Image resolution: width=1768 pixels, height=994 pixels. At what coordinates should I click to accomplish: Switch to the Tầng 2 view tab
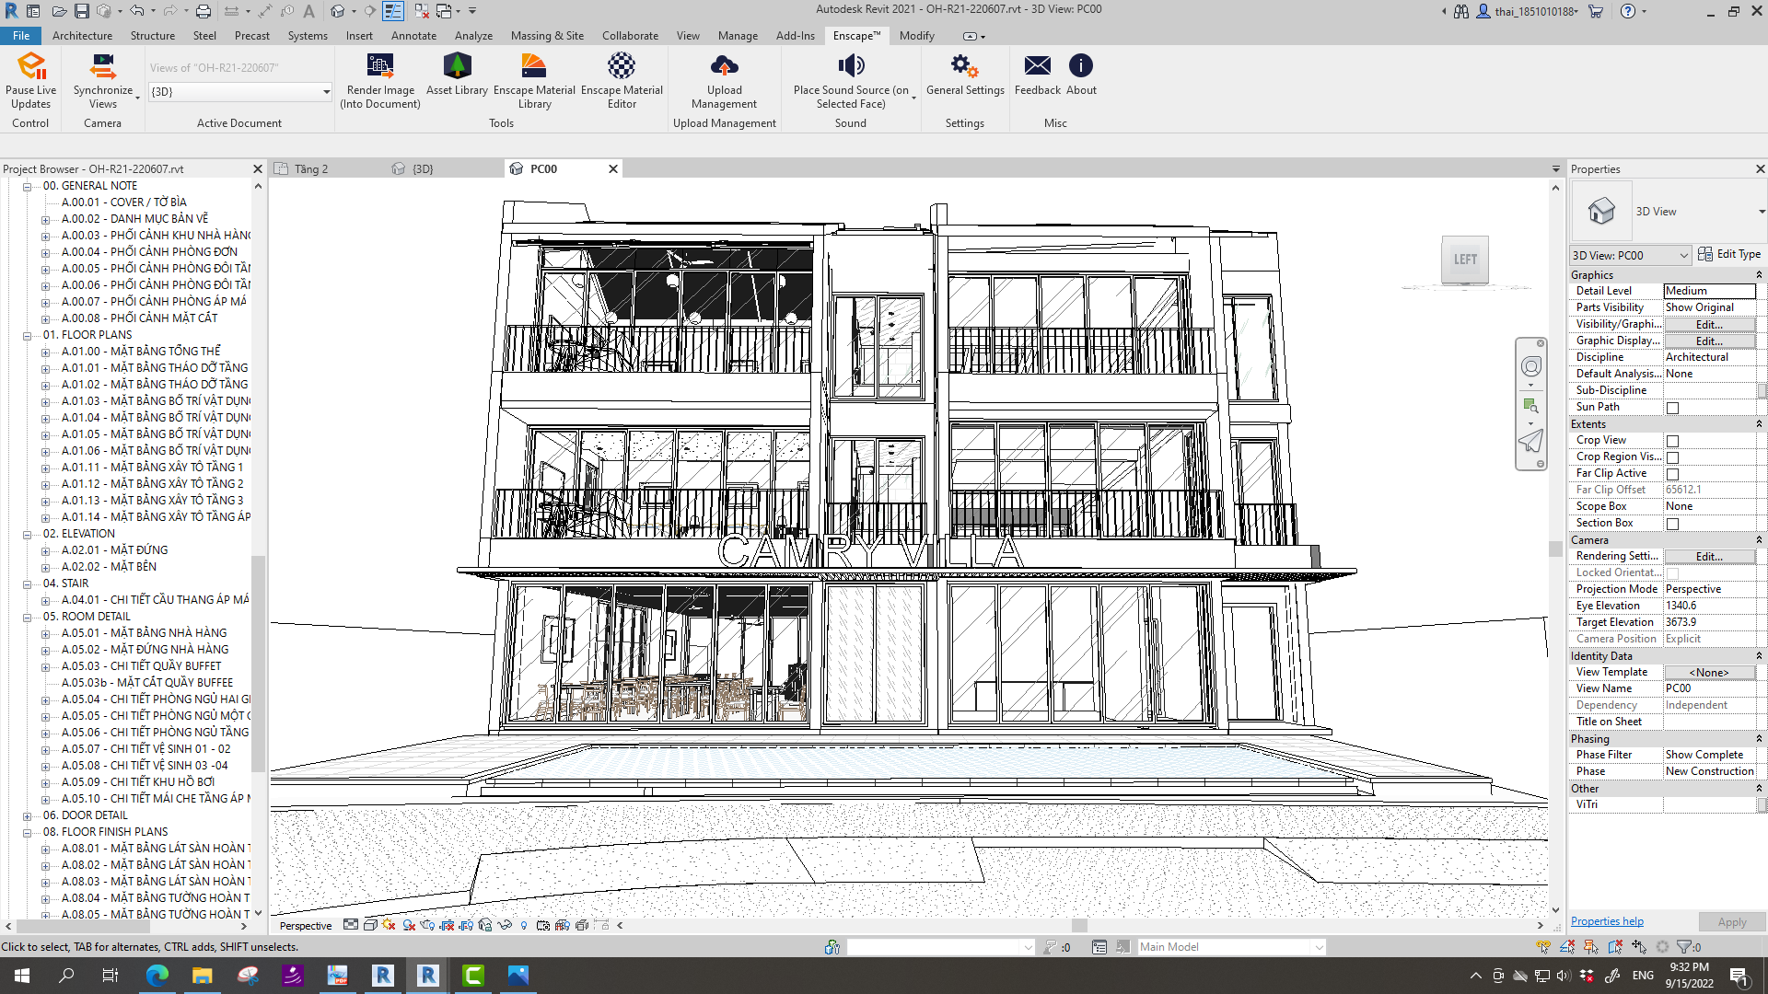(311, 169)
